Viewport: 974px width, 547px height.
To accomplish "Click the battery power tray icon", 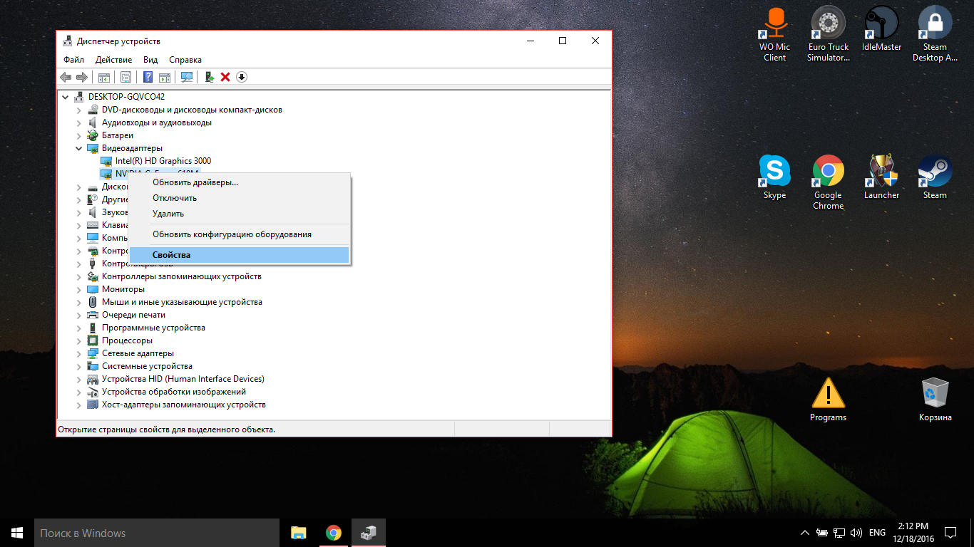I will click(x=822, y=533).
